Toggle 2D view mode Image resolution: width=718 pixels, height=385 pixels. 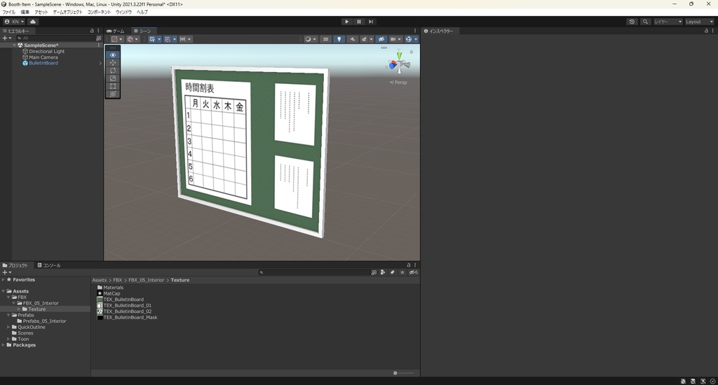[325, 39]
